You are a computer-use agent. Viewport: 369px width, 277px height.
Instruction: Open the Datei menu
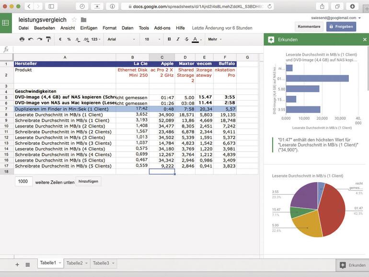coord(23,28)
